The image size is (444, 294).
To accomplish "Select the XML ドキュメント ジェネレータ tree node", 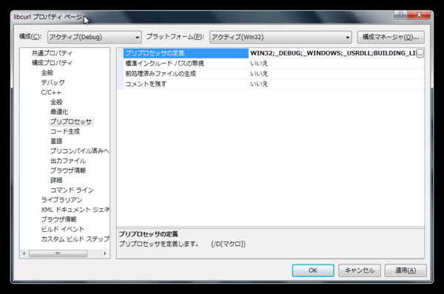I will pos(75,210).
